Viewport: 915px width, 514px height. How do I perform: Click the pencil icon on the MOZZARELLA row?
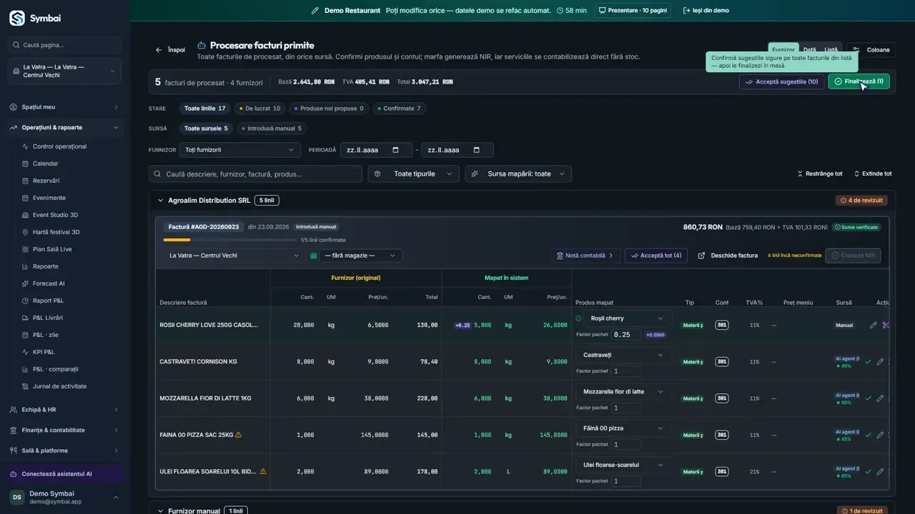click(x=880, y=398)
